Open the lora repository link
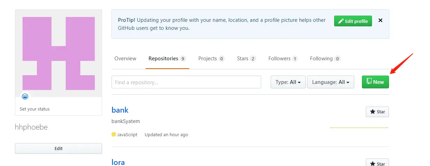Image resolution: width=430 pixels, height=166 pixels. (x=118, y=162)
